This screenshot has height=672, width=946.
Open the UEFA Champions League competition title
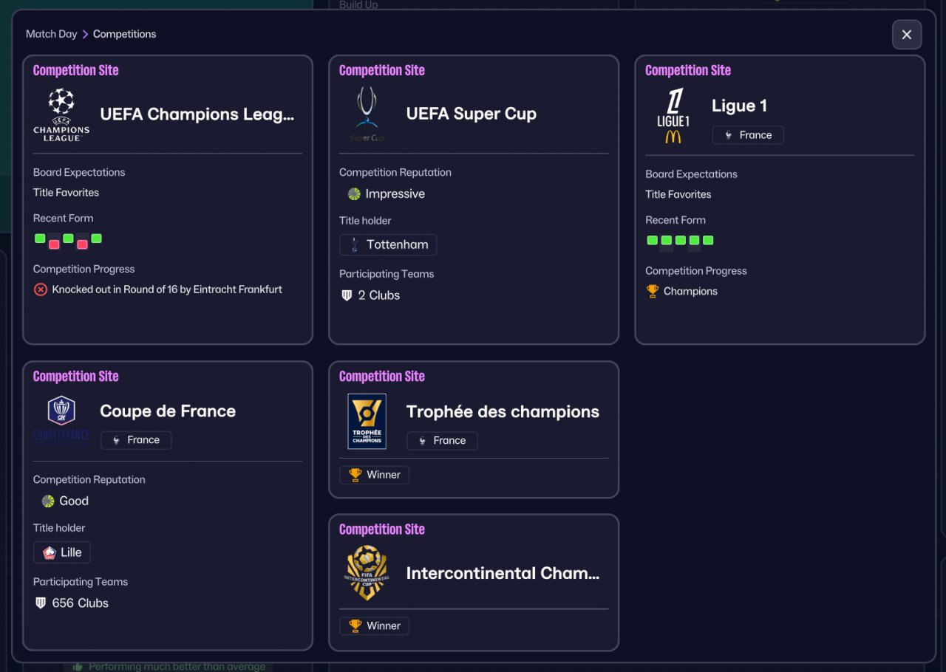click(x=197, y=114)
